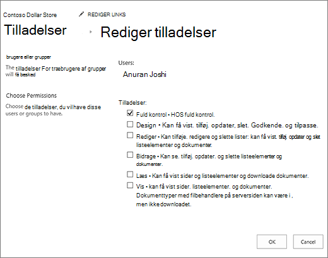Check the Bidrage permission checkbox
The image size is (328, 258).
pos(130,155)
